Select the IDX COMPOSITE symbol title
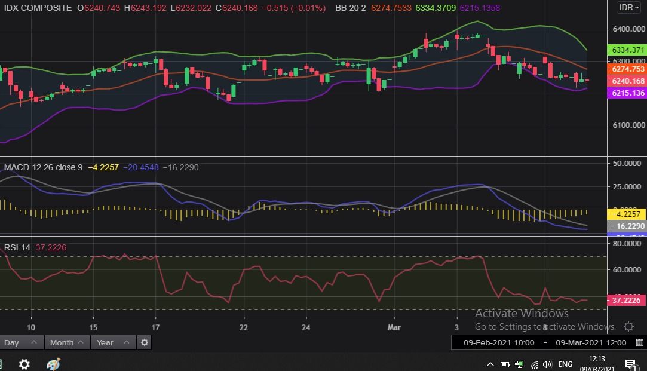 36,8
